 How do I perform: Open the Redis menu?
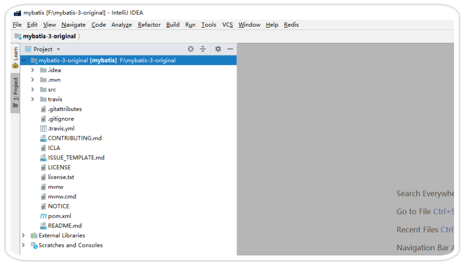(x=291, y=25)
